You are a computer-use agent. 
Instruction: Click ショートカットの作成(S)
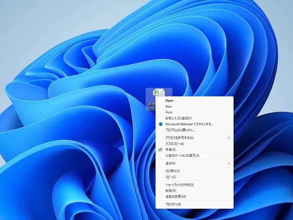pos(180,185)
